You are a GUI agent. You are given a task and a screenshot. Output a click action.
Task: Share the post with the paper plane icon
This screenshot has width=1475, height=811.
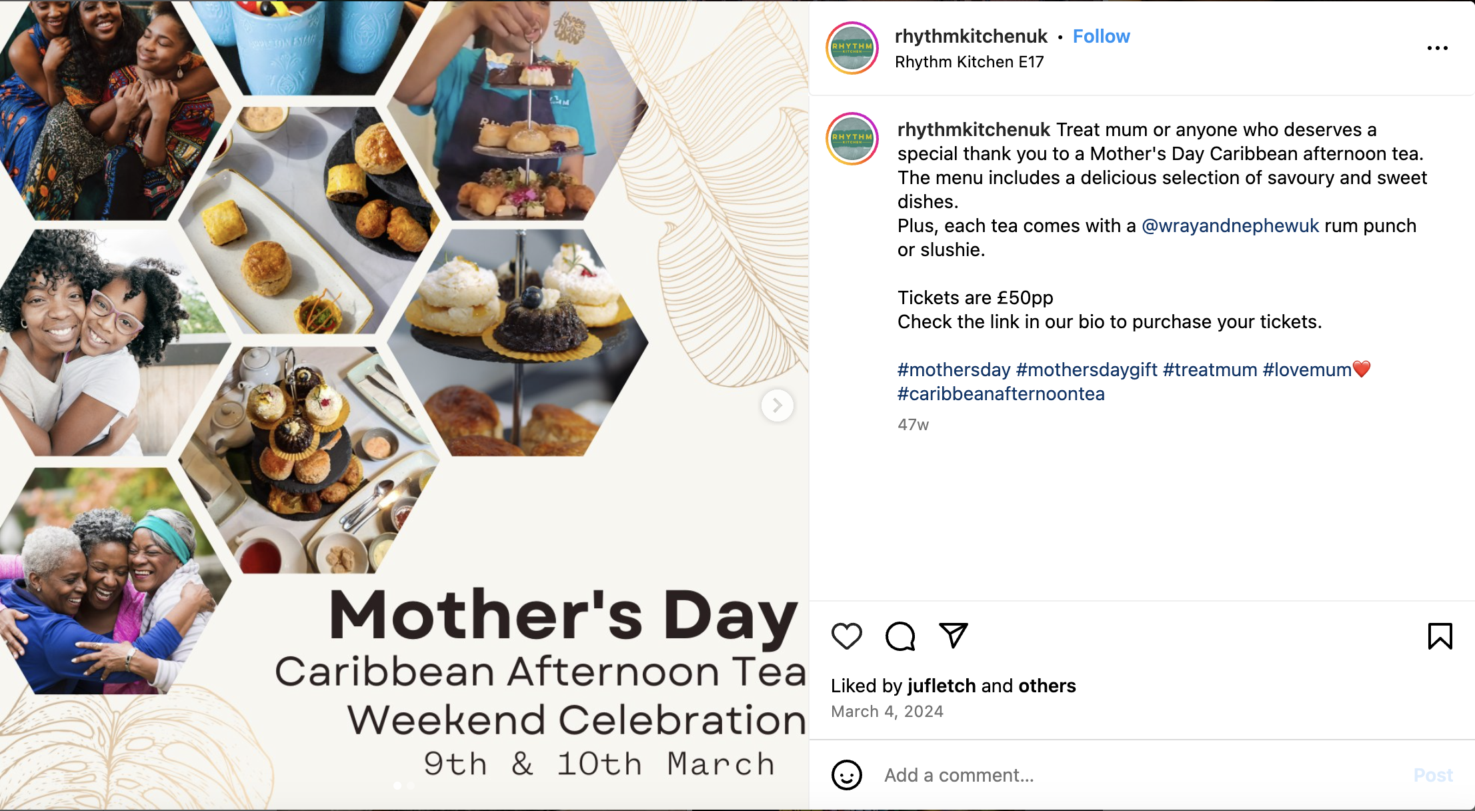click(x=953, y=636)
